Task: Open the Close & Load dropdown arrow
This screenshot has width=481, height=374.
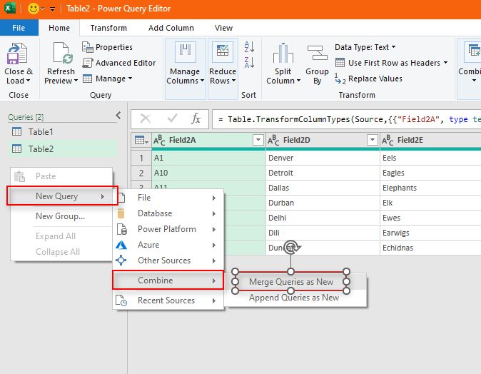Action: coord(29,81)
